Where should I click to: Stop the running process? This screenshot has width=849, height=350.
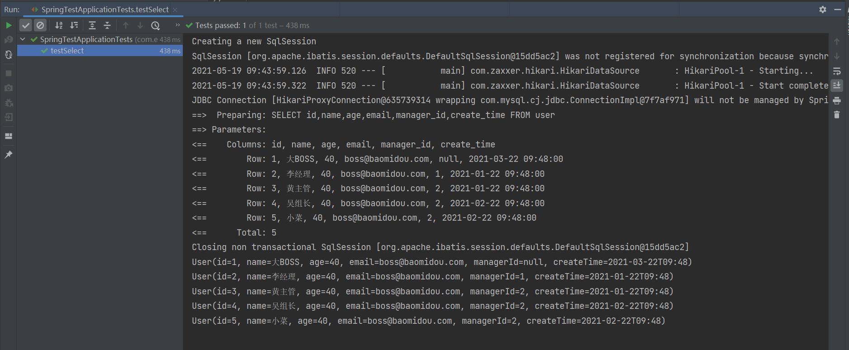click(9, 73)
